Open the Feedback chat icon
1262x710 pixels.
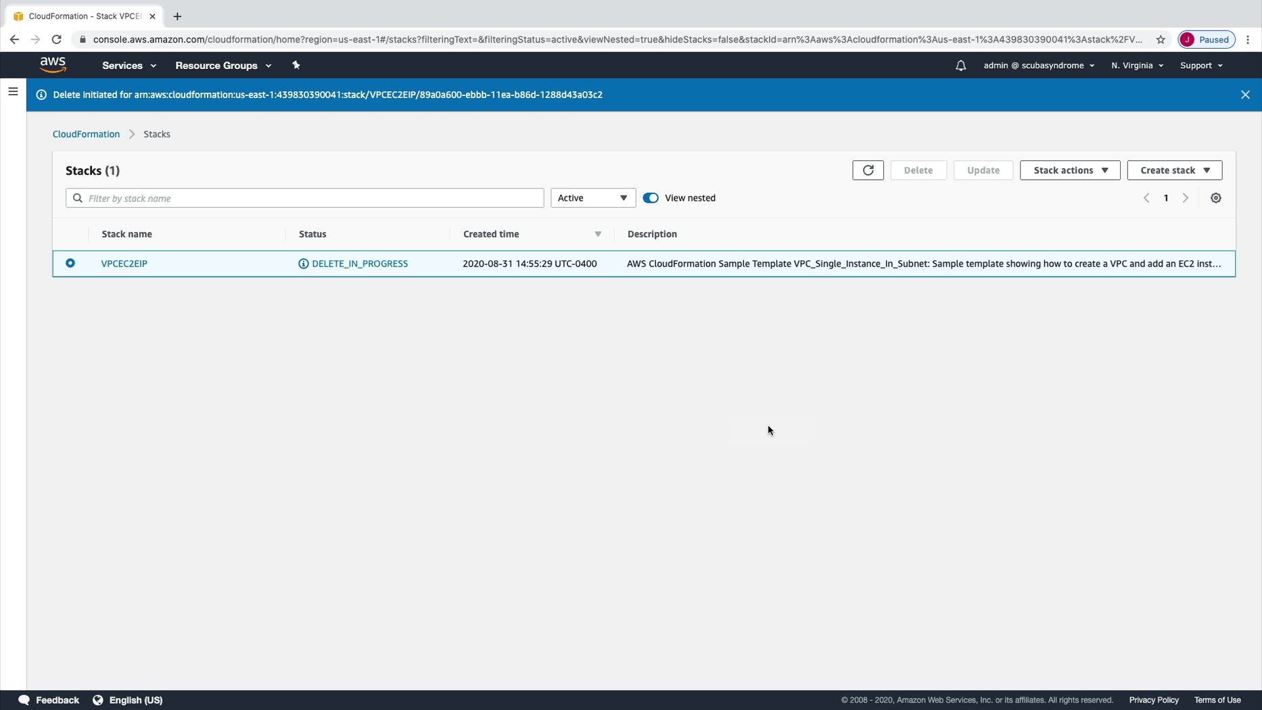click(x=24, y=700)
